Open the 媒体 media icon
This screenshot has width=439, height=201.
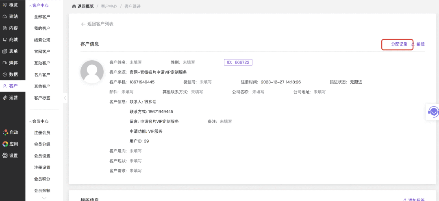pos(5,63)
